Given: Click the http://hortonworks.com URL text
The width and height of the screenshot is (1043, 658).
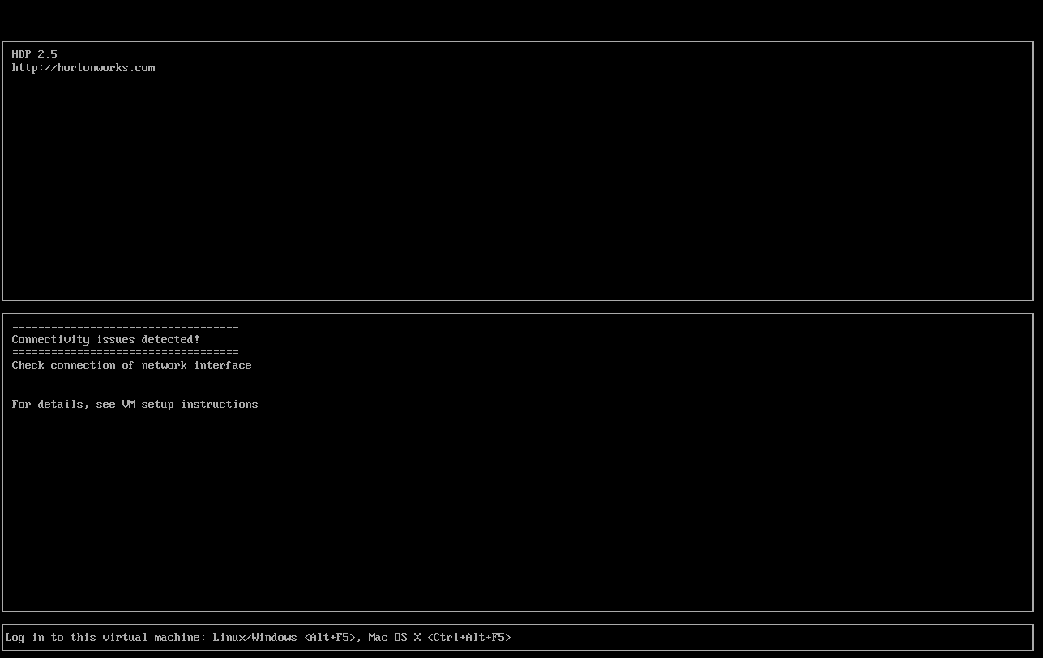Looking at the screenshot, I should tap(83, 68).
